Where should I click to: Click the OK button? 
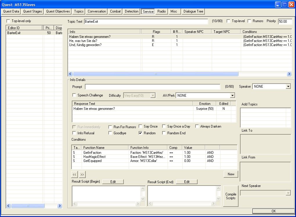274,211
